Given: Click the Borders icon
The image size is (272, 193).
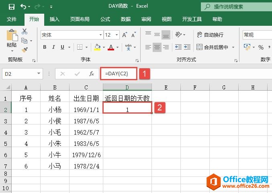Looking at the screenshot, I should coord(80,47).
